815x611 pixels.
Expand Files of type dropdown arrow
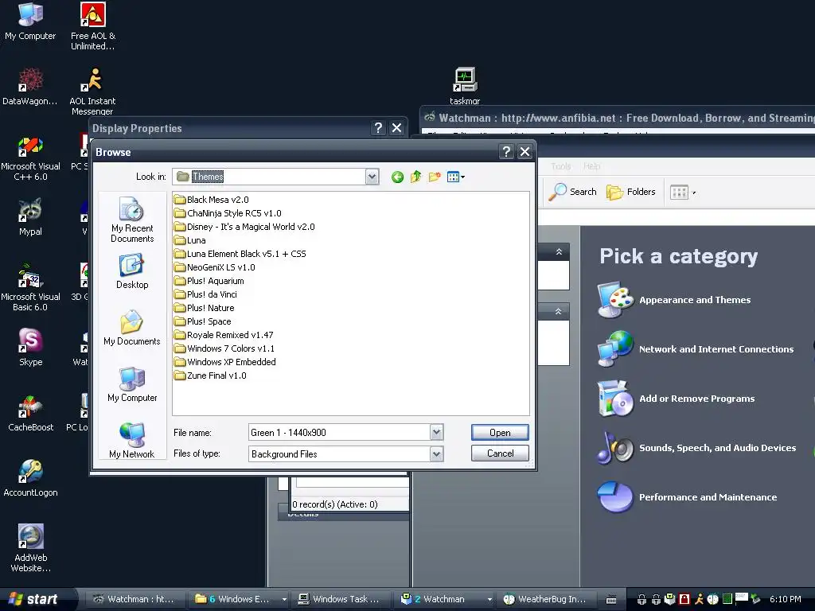(x=437, y=454)
